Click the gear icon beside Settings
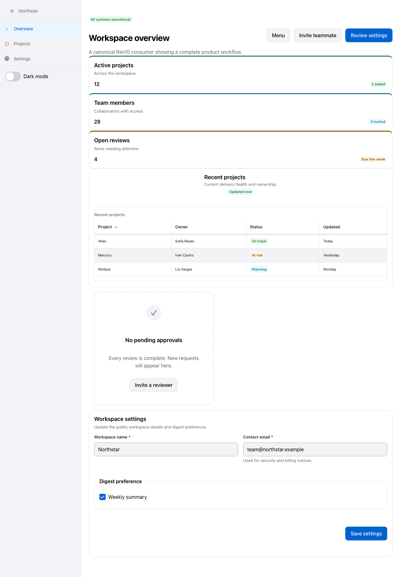 coord(7,59)
